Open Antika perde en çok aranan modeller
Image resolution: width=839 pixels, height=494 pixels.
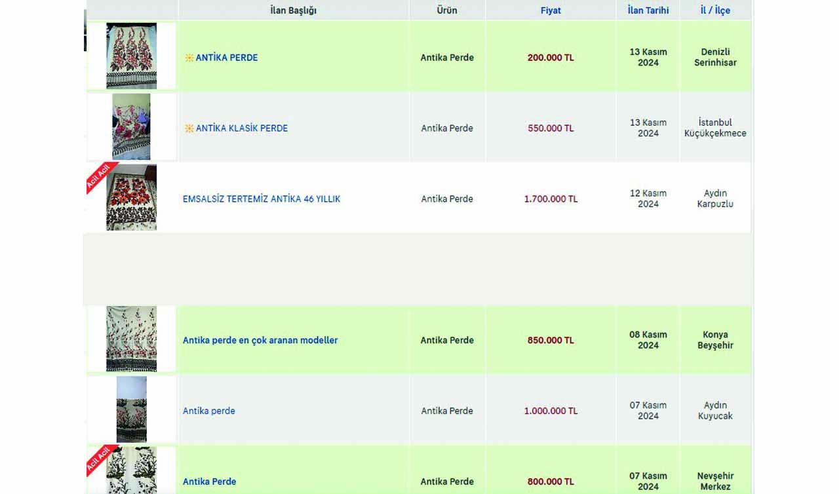pos(260,341)
